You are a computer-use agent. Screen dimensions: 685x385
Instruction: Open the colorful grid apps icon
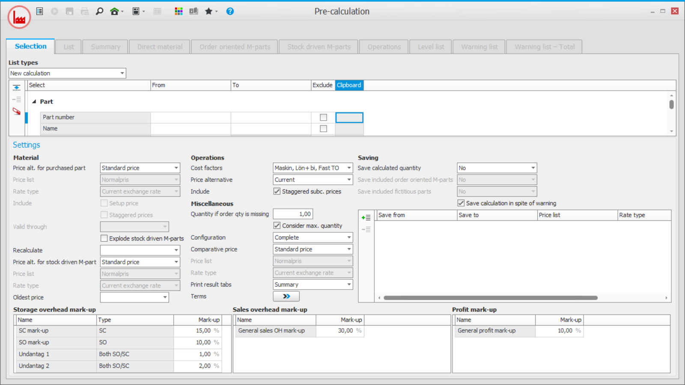(179, 12)
